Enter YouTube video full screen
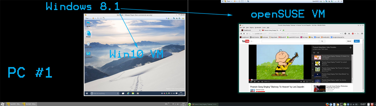The image size is (376, 106). click(x=310, y=81)
